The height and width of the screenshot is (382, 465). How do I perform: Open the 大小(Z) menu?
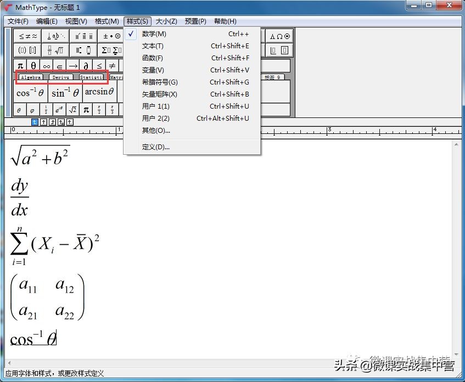(x=166, y=21)
